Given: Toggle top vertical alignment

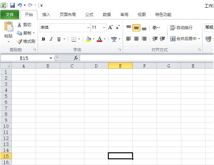Looking at the screenshot, I should (129, 27).
